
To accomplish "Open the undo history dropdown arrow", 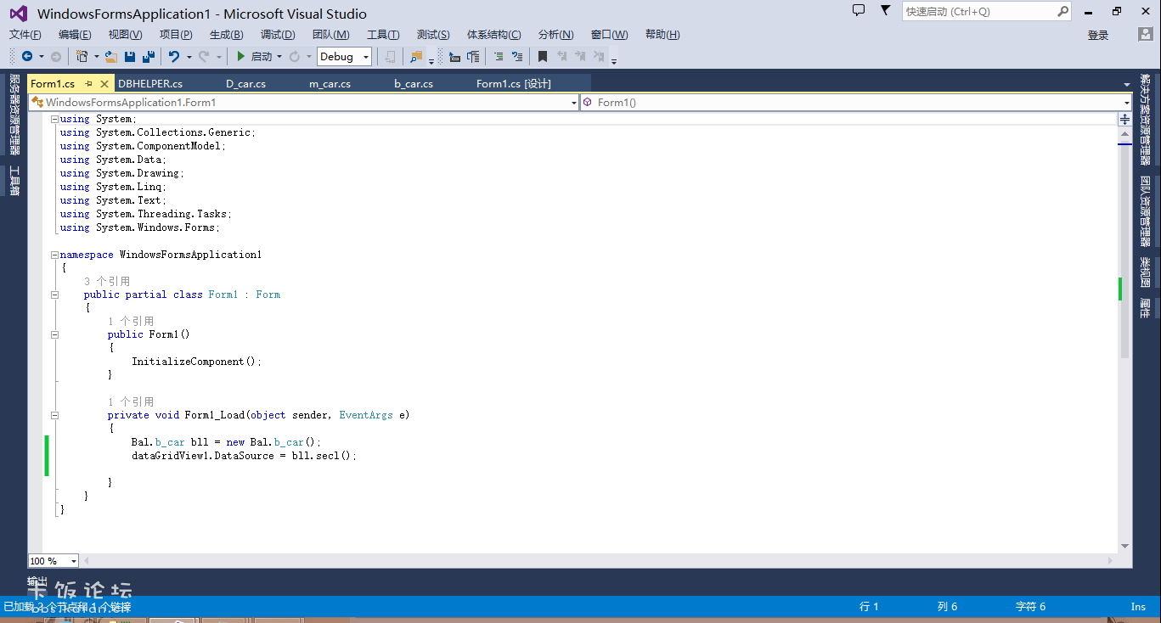I will click(189, 57).
